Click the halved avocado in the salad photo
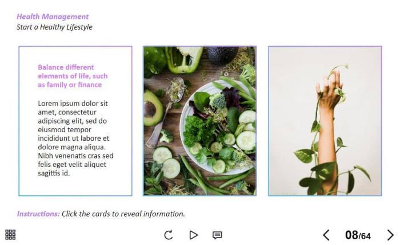The width and height of the screenshot is (400, 245). pos(153,109)
